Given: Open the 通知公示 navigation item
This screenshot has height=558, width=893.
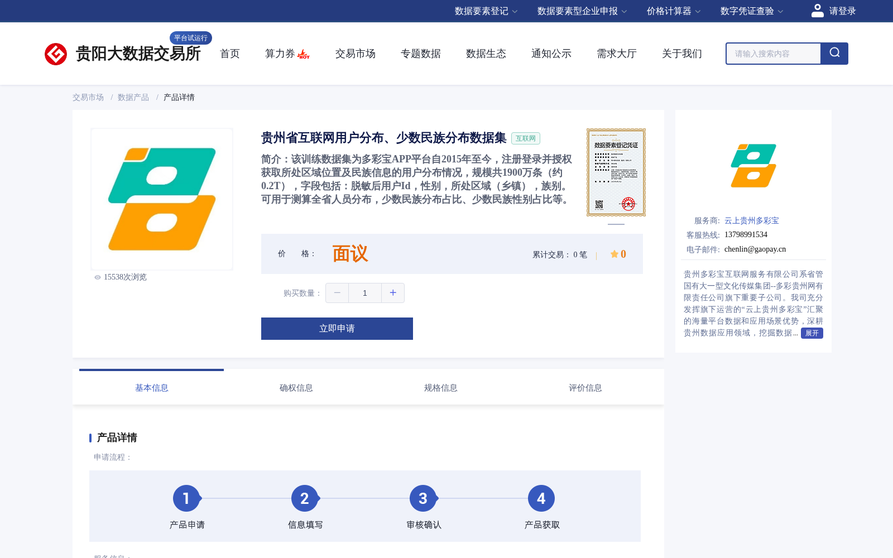Looking at the screenshot, I should pos(551,54).
